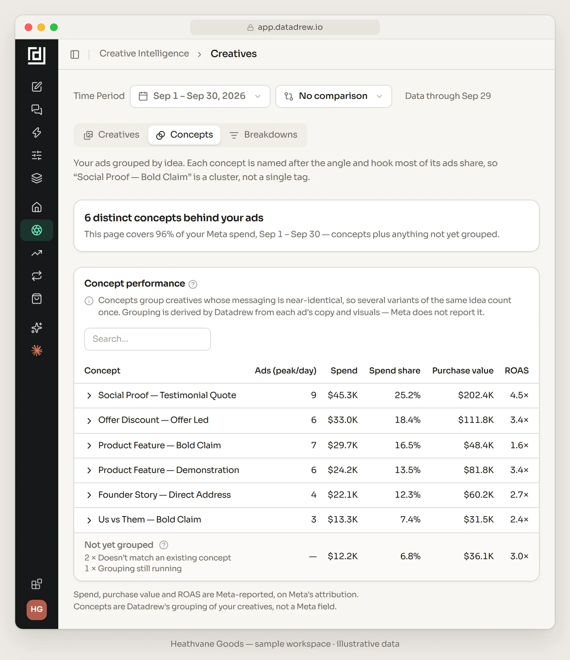The height and width of the screenshot is (660, 570).
Task: Sort by the Purchase value column header
Action: point(463,371)
